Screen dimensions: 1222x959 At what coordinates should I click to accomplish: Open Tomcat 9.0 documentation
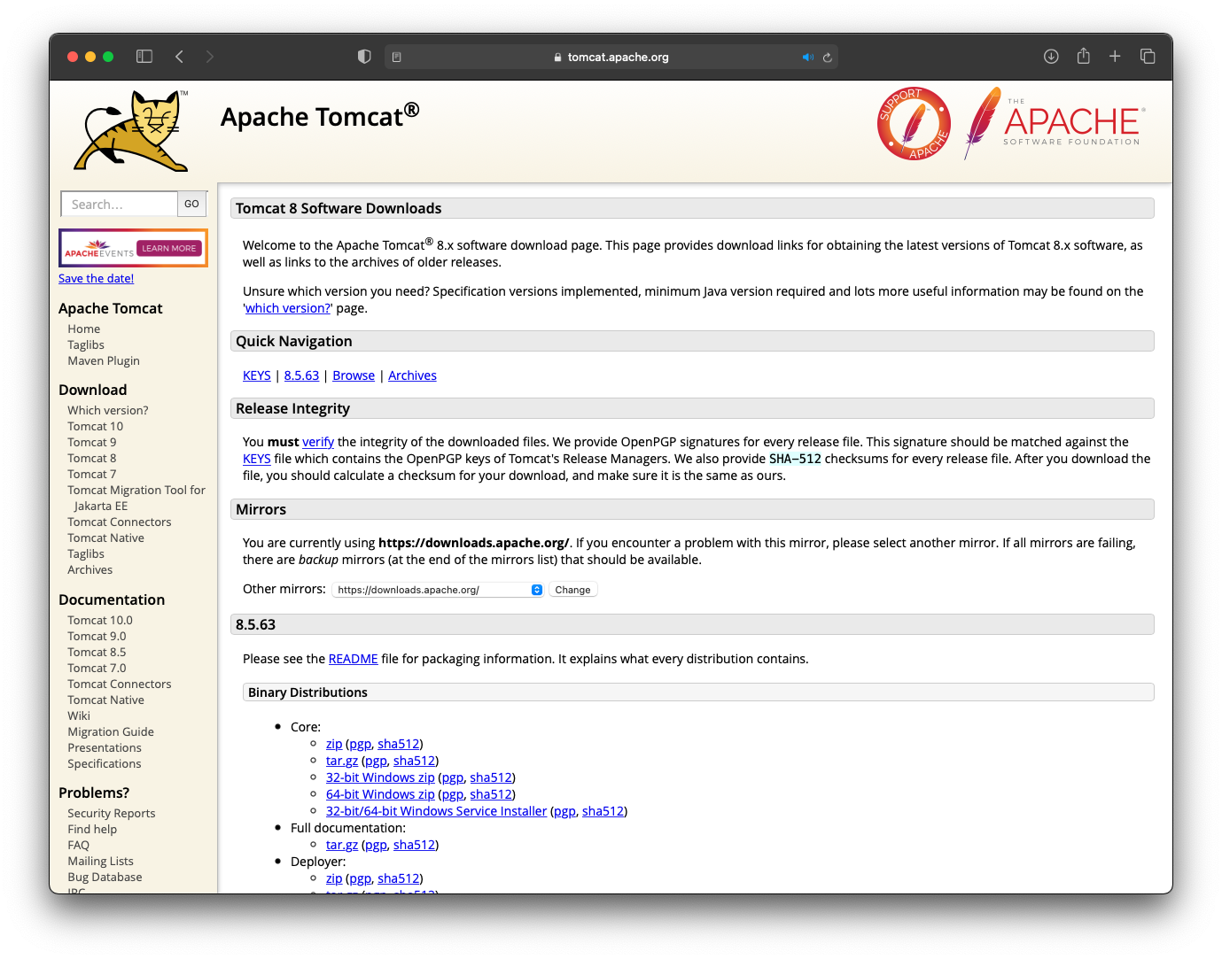pos(97,636)
